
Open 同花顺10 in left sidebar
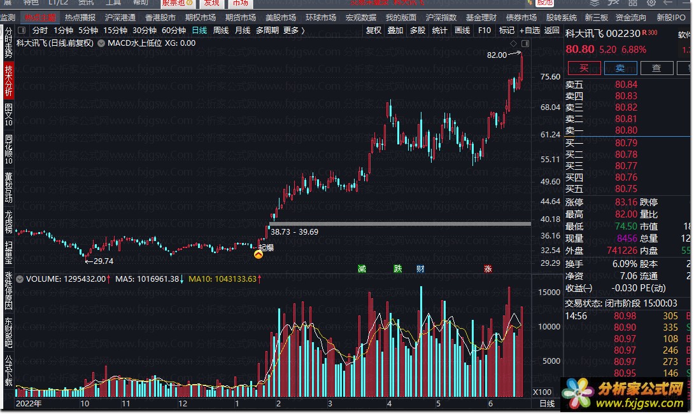8,149
